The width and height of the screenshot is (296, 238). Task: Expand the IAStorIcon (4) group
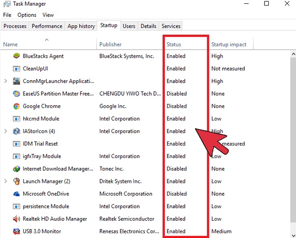[6, 131]
